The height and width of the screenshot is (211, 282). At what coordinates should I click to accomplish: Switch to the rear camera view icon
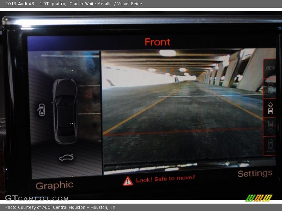[270, 127]
